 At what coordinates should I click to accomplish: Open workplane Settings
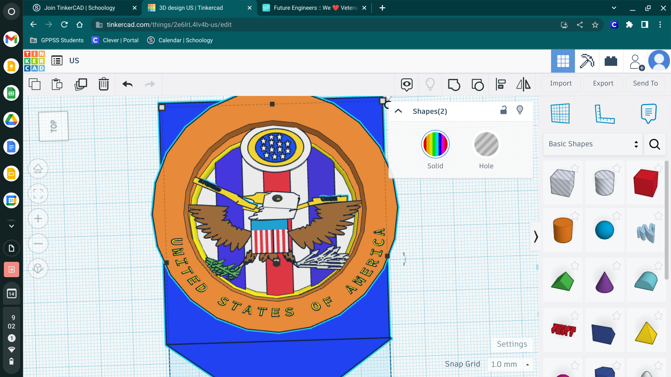[x=512, y=344]
